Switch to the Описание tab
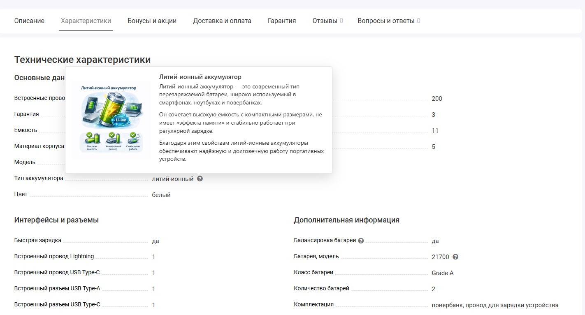Screen dimensions: 585x315 [x=29, y=21]
